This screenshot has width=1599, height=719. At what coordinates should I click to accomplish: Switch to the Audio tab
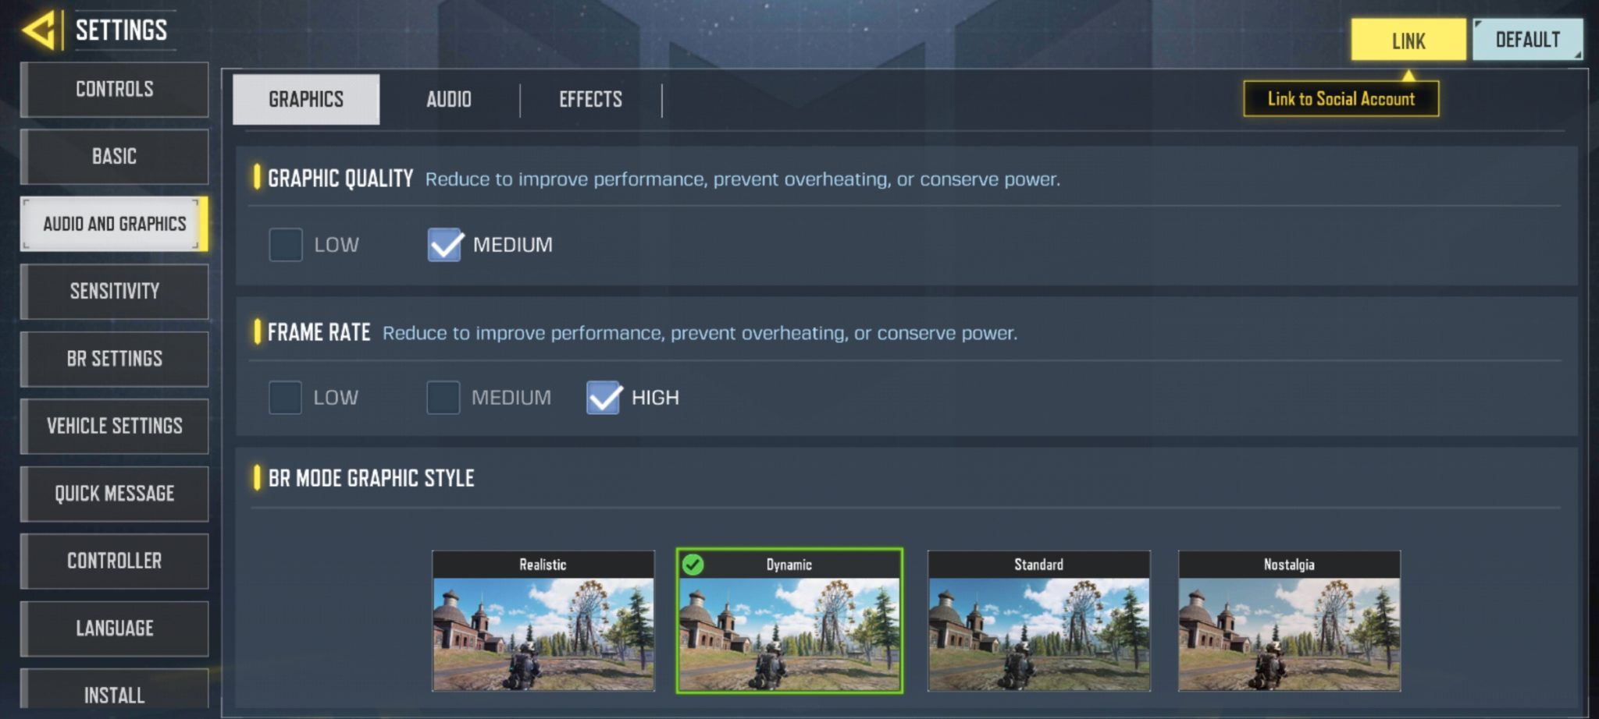tap(449, 100)
